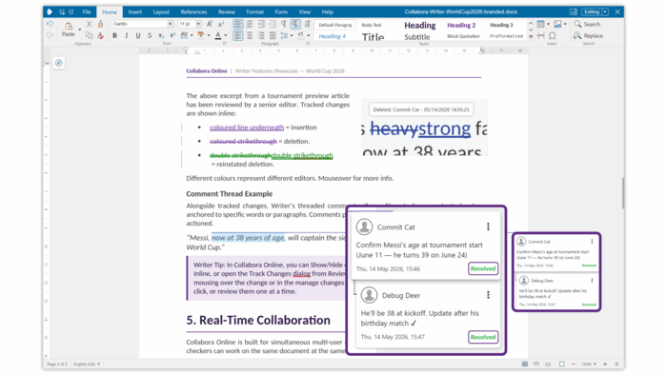Toggle the bulleted list button

coord(238,24)
